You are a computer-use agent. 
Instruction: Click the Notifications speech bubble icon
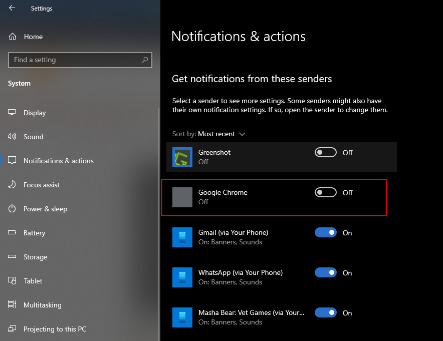tap(12, 160)
